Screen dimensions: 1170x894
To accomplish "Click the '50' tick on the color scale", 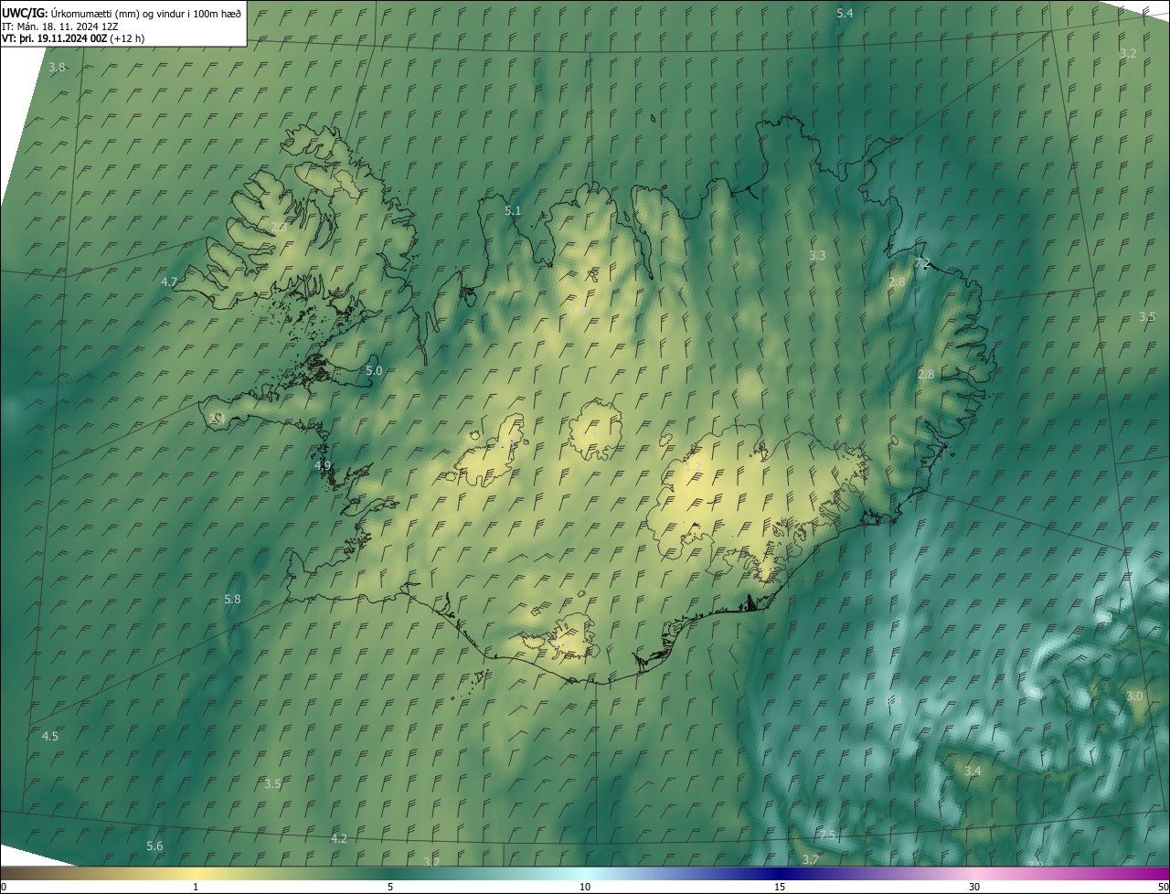I will (1163, 887).
